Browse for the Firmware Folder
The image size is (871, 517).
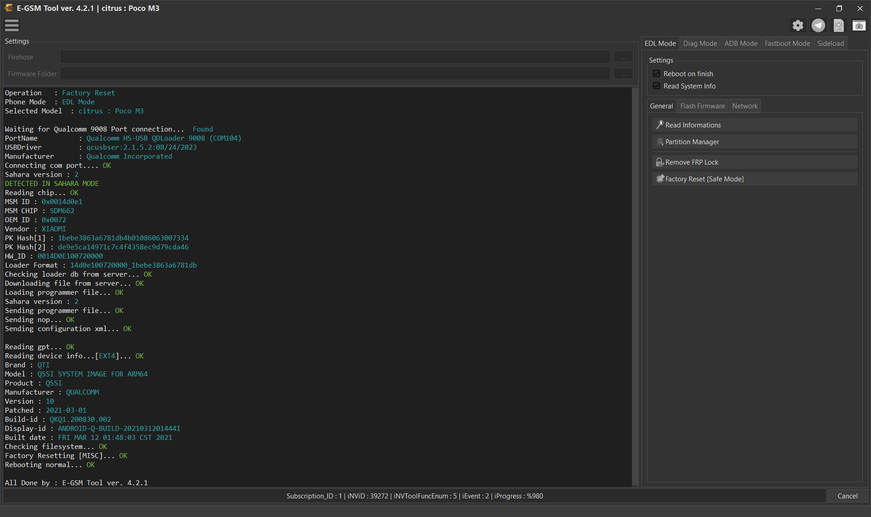pyautogui.click(x=623, y=74)
